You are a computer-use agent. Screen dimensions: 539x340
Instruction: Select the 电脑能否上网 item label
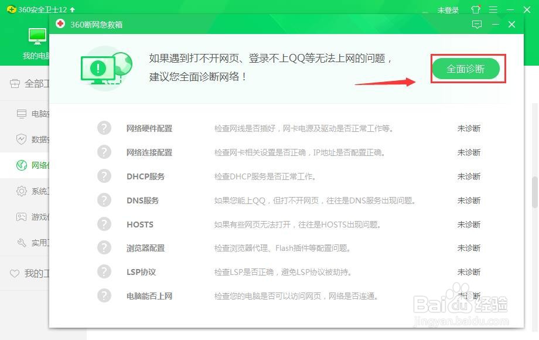tap(149, 297)
